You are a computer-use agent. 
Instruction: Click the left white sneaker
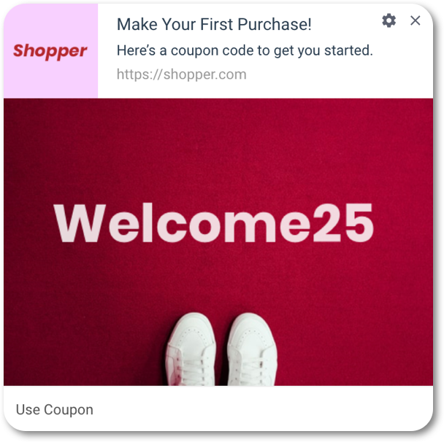coord(191,349)
